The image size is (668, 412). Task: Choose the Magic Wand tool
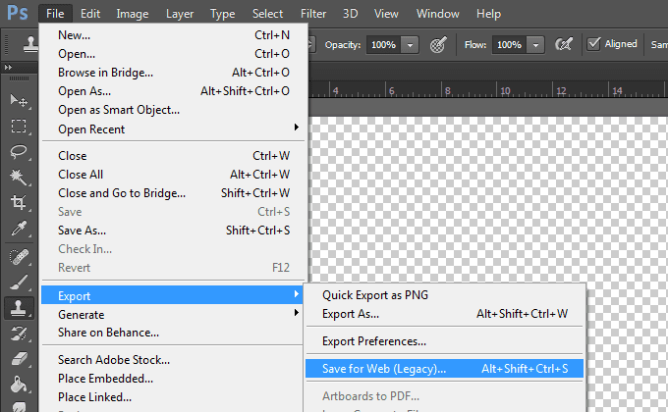click(19, 178)
